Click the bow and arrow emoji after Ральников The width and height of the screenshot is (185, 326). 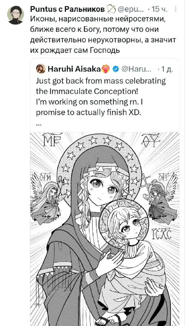coord(111,9)
